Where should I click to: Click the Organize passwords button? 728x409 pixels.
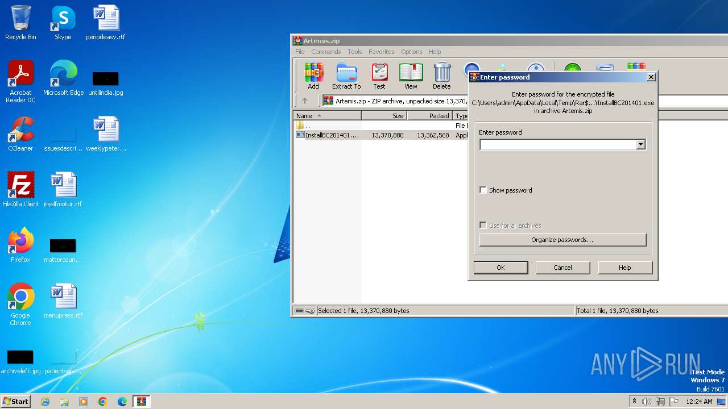[562, 240]
